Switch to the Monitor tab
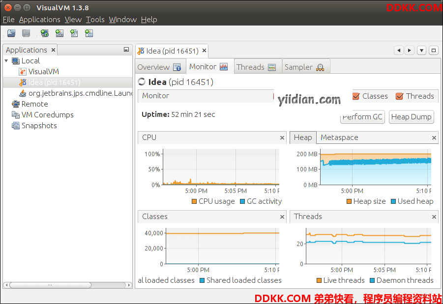 click(209, 67)
